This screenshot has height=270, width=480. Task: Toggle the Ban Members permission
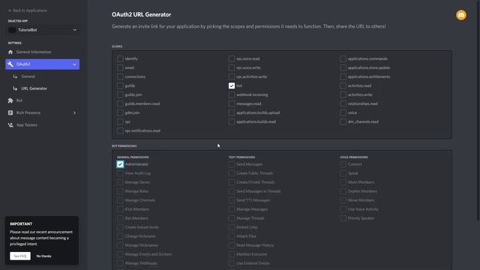click(x=120, y=218)
